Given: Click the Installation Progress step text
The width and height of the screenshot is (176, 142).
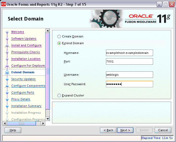Looking at the screenshot, I should (x=26, y=113).
